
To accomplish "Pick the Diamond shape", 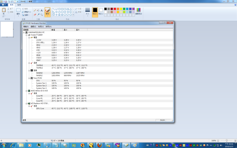I will coord(56,12).
